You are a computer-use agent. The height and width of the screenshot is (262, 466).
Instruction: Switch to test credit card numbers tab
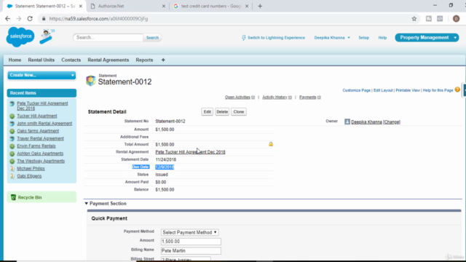[210, 6]
